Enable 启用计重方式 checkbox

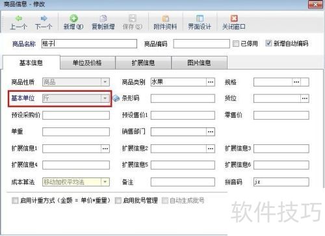click(15, 200)
